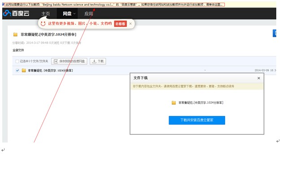Expand the 网盘 dropdown arrow
This screenshot has height=181, width=283.
(x=74, y=14)
